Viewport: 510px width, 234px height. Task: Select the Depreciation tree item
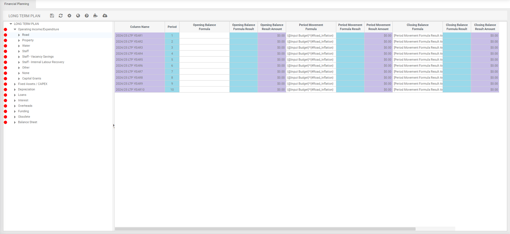[26, 89]
